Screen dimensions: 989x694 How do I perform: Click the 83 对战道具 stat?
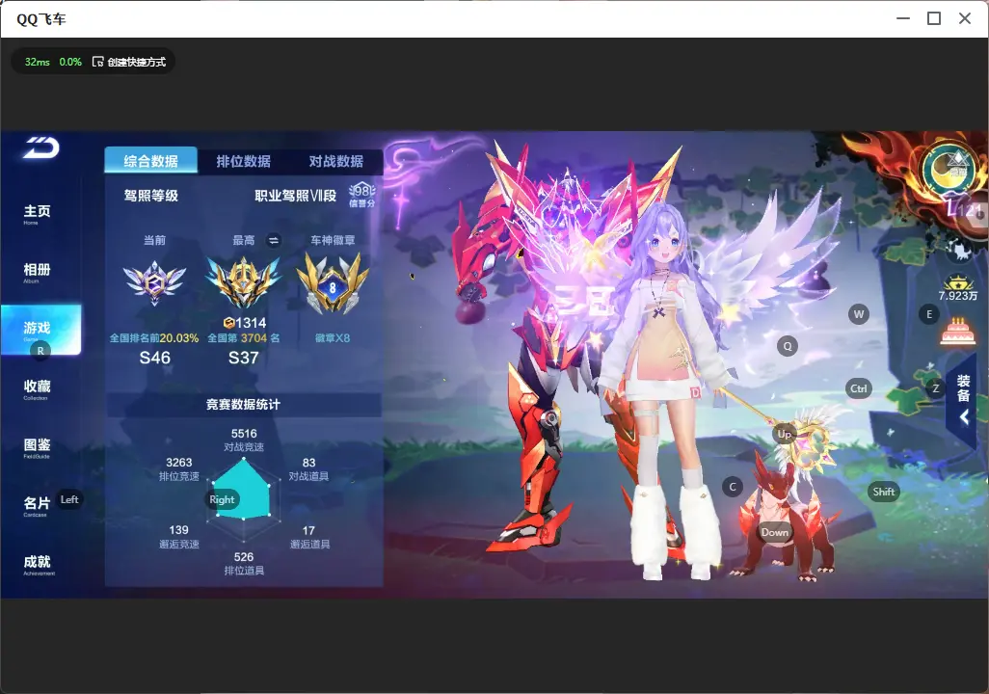tap(308, 468)
